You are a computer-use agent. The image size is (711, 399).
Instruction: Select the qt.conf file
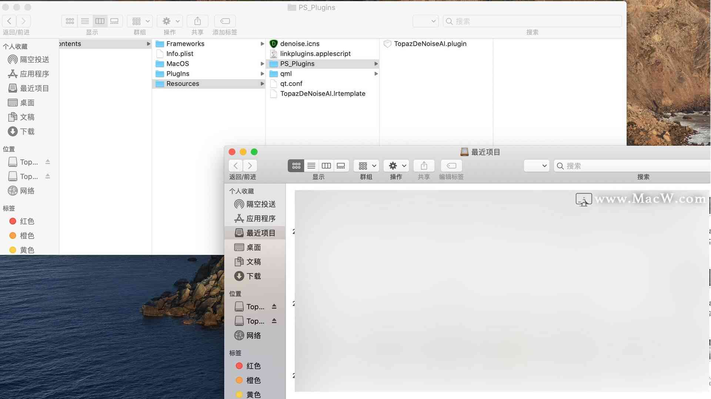(x=323, y=84)
